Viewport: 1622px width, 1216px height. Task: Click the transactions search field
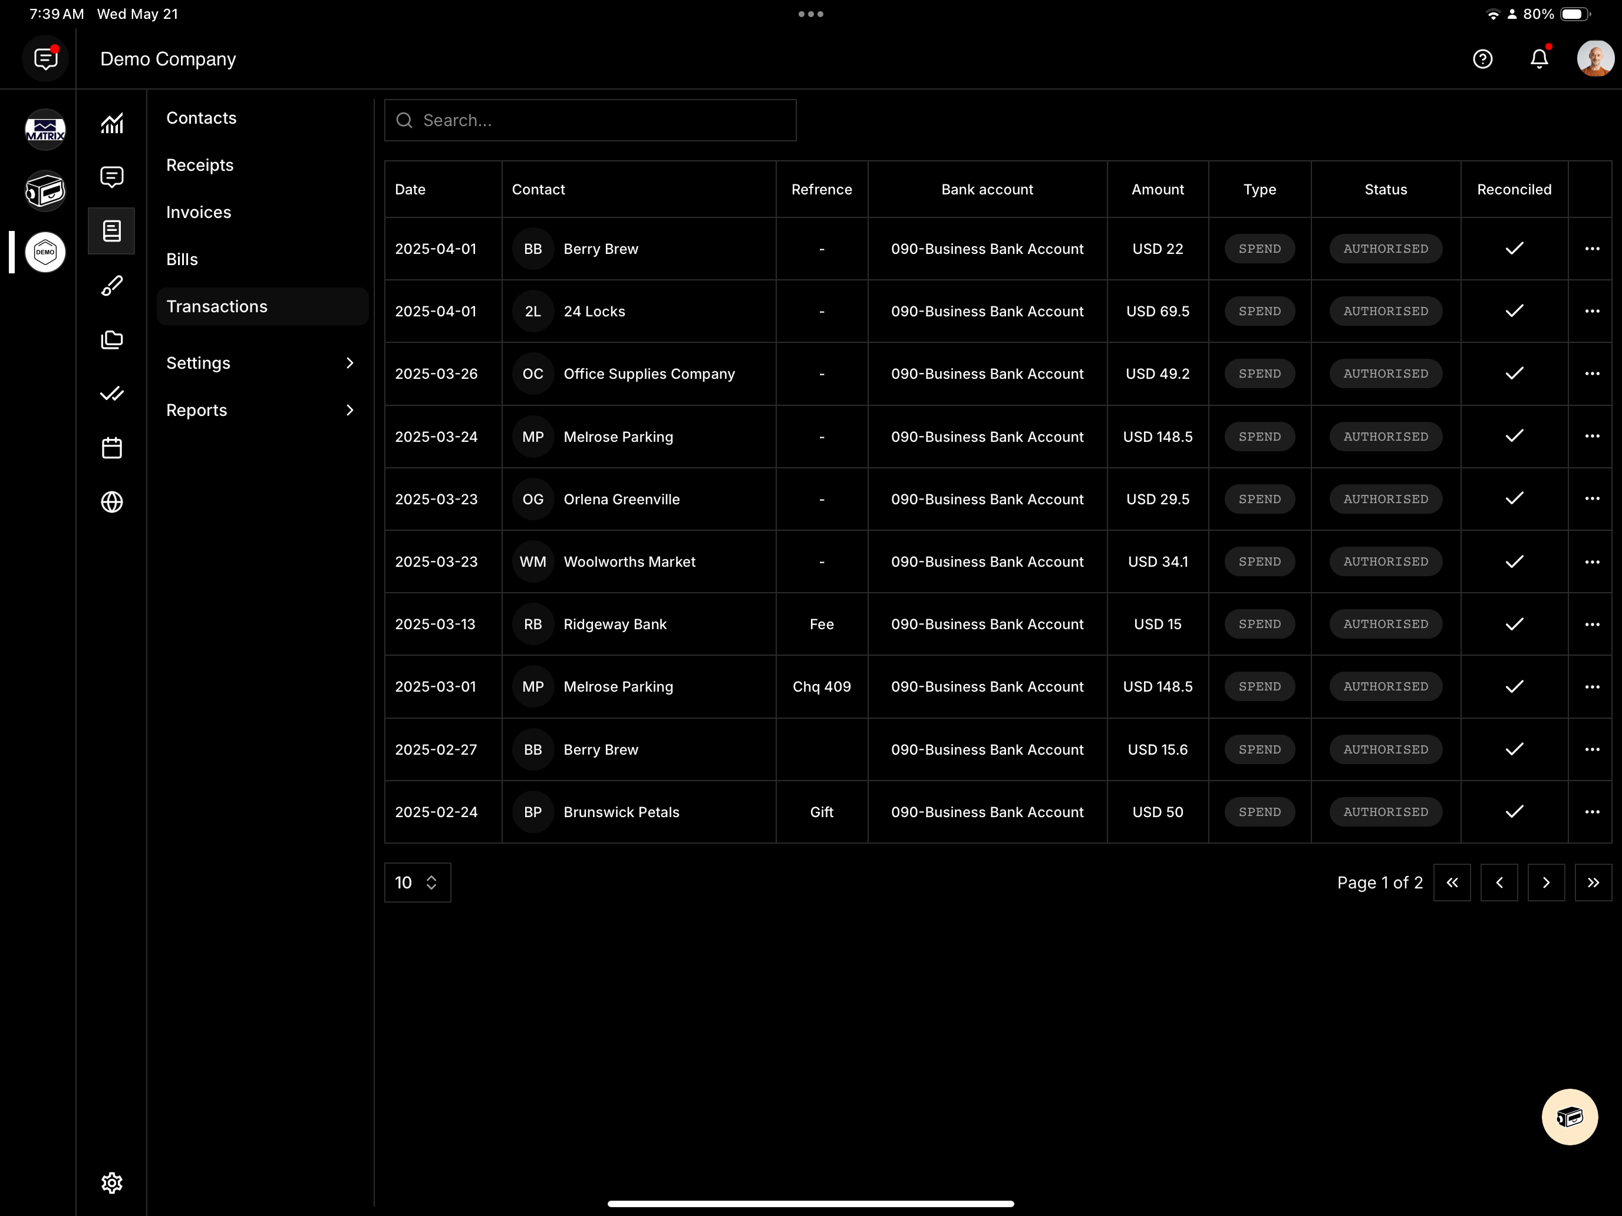(x=591, y=120)
